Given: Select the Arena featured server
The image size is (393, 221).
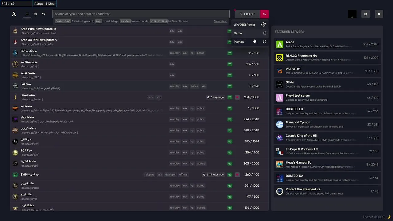Looking at the screenshot, I should tap(327, 44).
